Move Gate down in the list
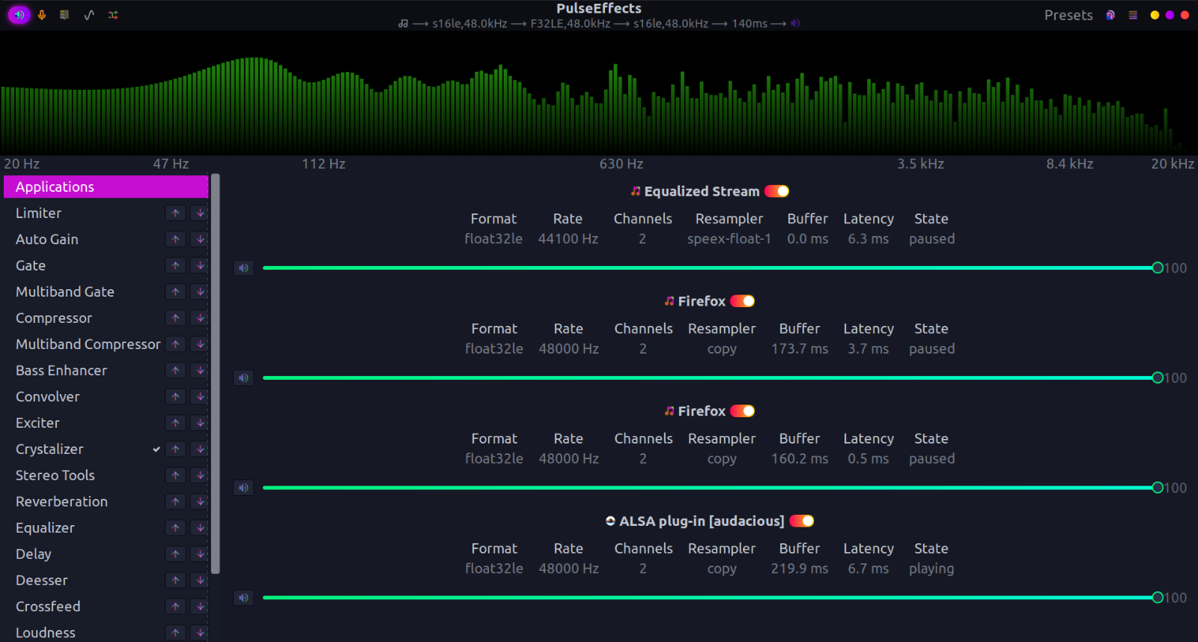Viewport: 1198px width, 642px height. click(x=200, y=266)
